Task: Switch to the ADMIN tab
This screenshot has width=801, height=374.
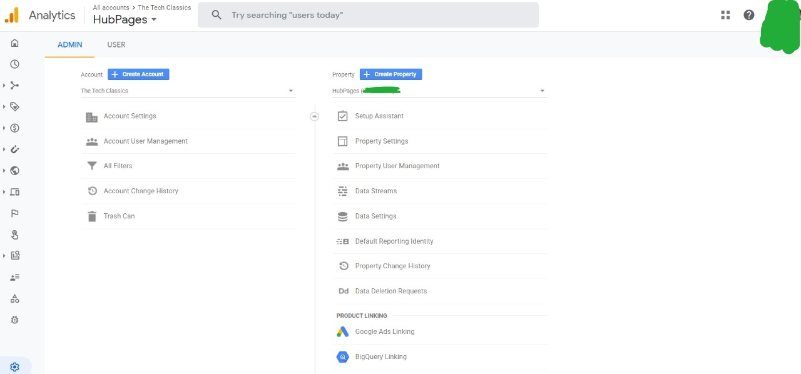Action: (70, 45)
